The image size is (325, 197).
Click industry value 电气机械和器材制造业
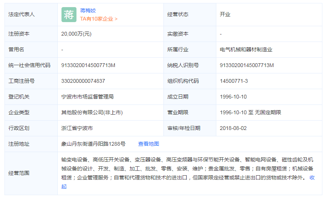tap(246, 49)
